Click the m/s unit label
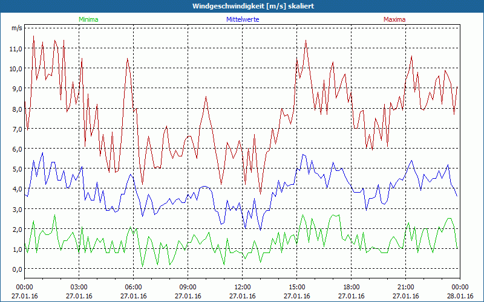The image size is (484, 302). [x=17, y=28]
